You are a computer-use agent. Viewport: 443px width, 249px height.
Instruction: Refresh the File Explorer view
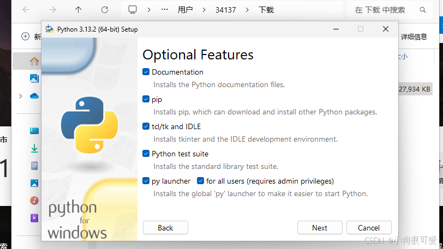point(105,10)
